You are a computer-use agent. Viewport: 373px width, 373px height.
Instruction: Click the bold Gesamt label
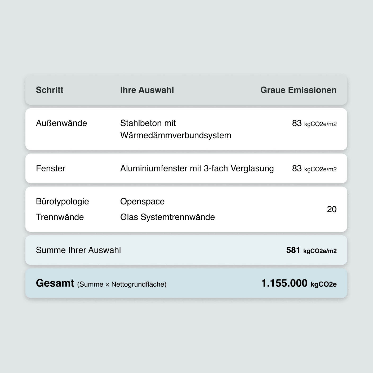tap(55, 283)
